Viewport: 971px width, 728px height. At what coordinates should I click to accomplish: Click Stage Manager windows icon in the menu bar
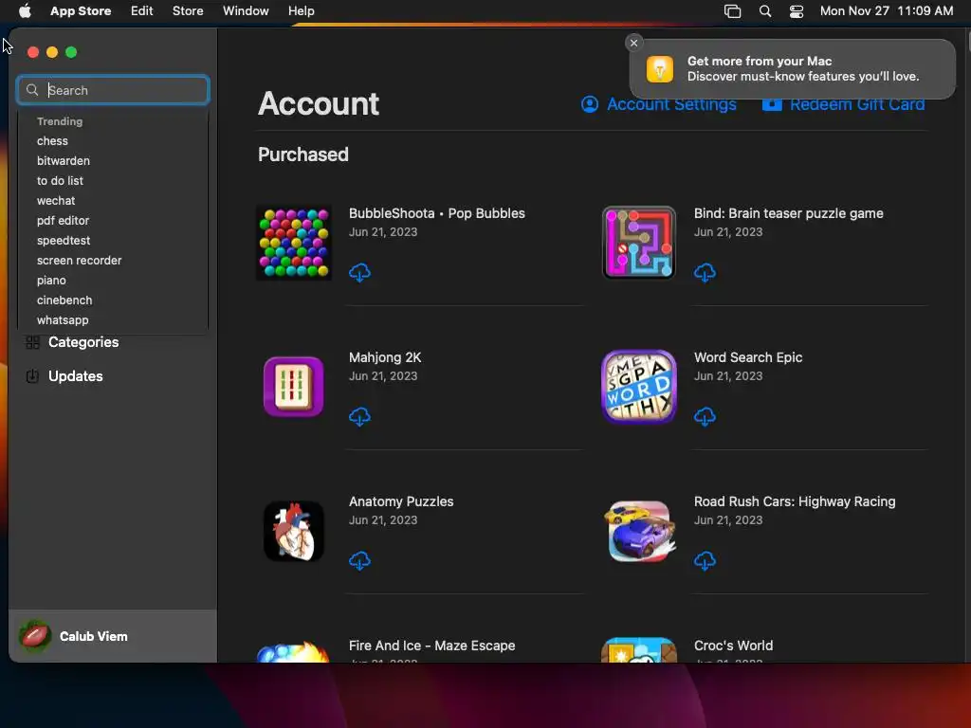733,11
